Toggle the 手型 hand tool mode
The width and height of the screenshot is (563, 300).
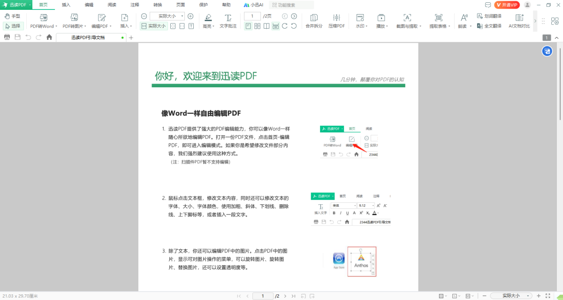point(12,16)
